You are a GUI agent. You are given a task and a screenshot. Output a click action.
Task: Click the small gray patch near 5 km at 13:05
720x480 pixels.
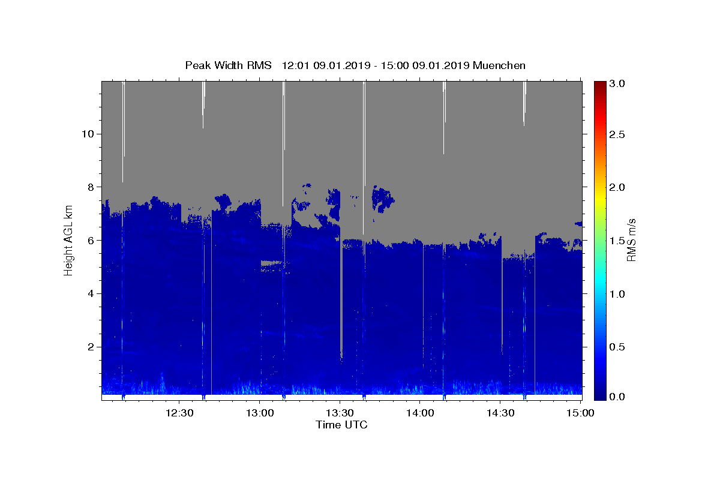(271, 263)
